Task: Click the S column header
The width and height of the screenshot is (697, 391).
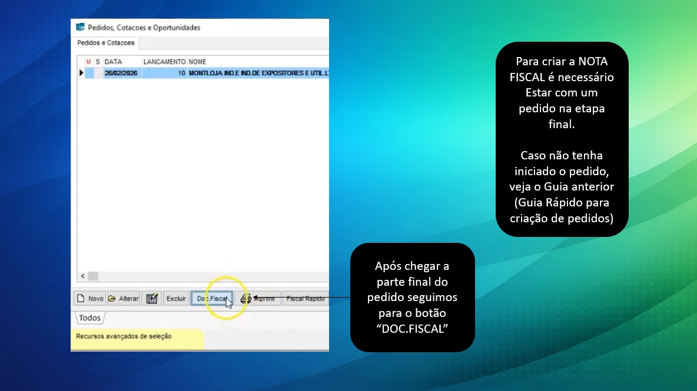Action: pyautogui.click(x=98, y=62)
